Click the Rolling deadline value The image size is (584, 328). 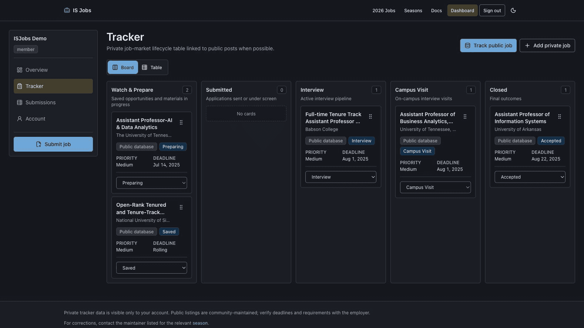[160, 250]
